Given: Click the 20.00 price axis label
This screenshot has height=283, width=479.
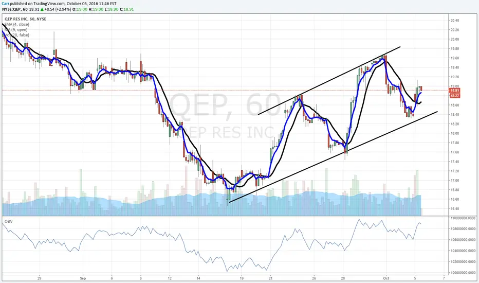Looking at the screenshot, I should point(454,39).
